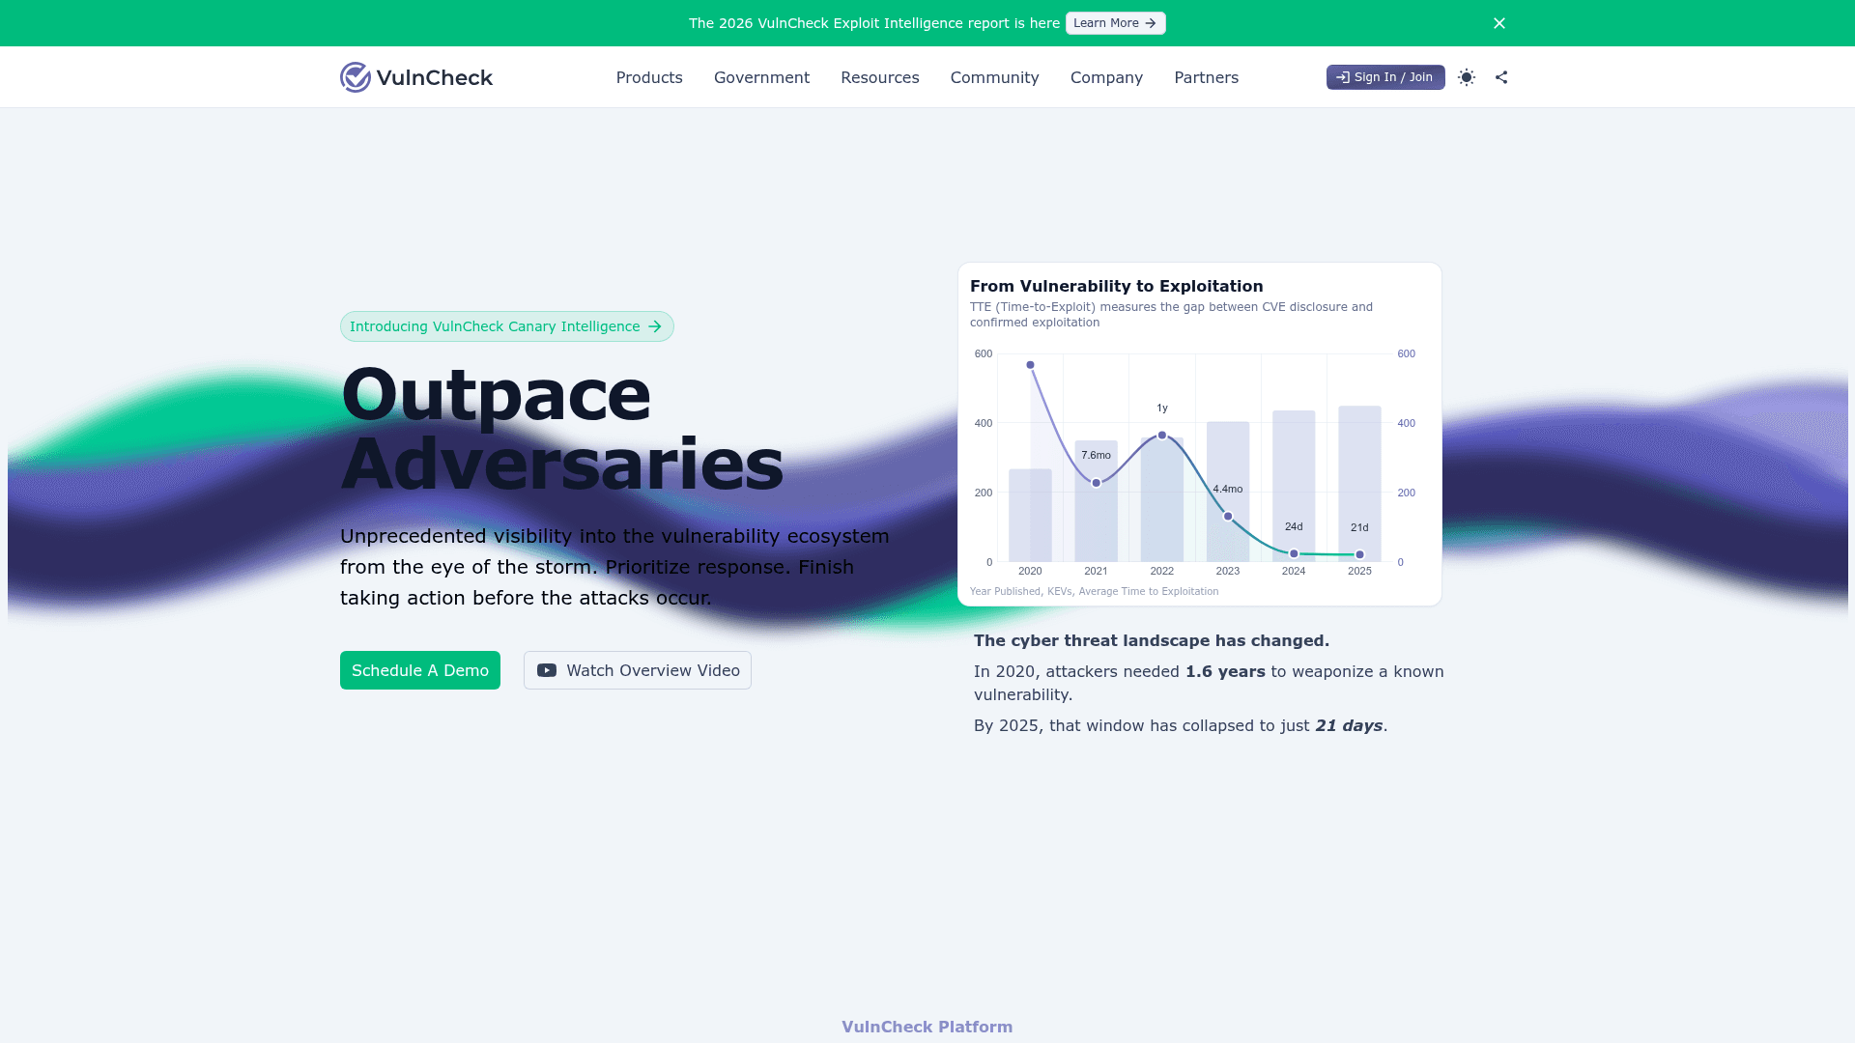The height and width of the screenshot is (1043, 1855).
Task: Click the VulnCheck Platform heading
Action: click(927, 1027)
